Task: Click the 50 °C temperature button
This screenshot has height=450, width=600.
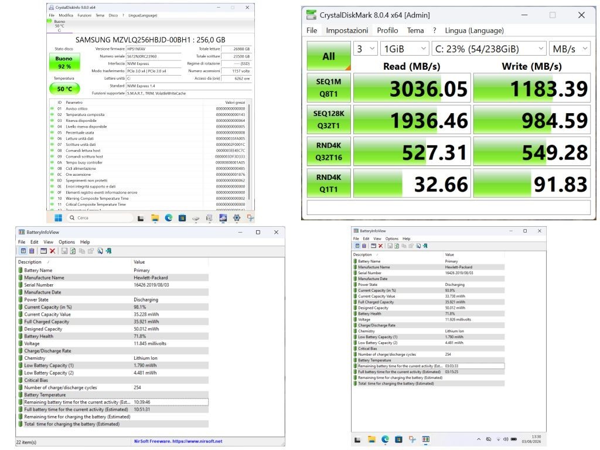Action: click(64, 89)
